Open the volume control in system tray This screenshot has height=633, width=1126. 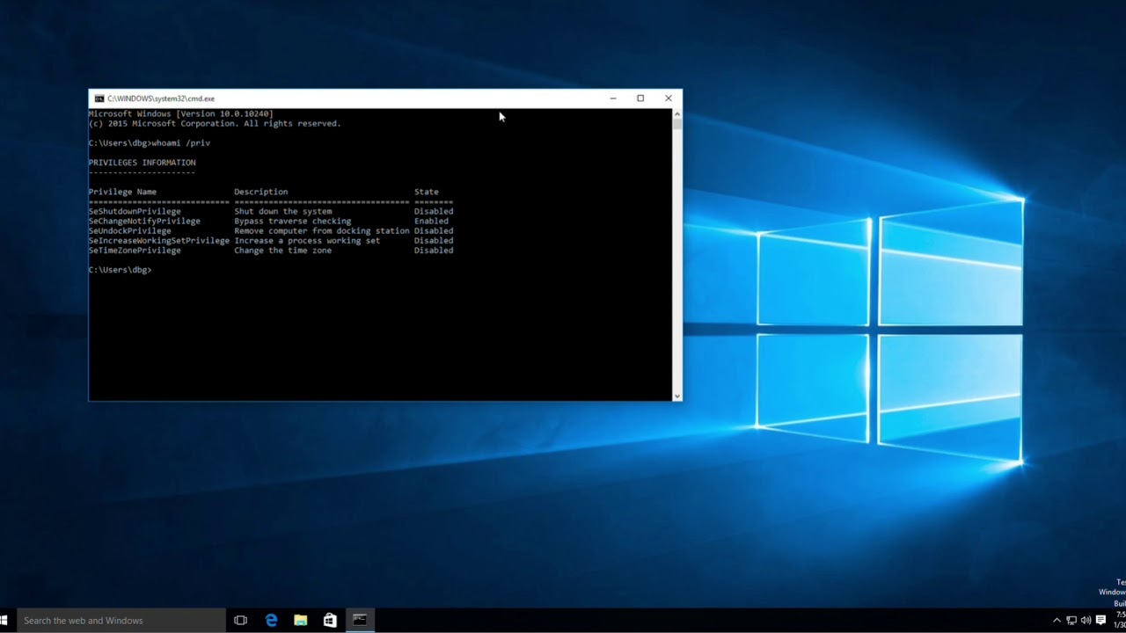[1086, 621]
